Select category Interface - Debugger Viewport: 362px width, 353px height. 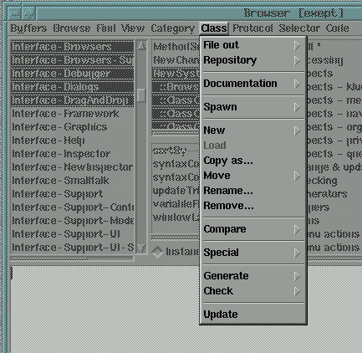click(72, 74)
